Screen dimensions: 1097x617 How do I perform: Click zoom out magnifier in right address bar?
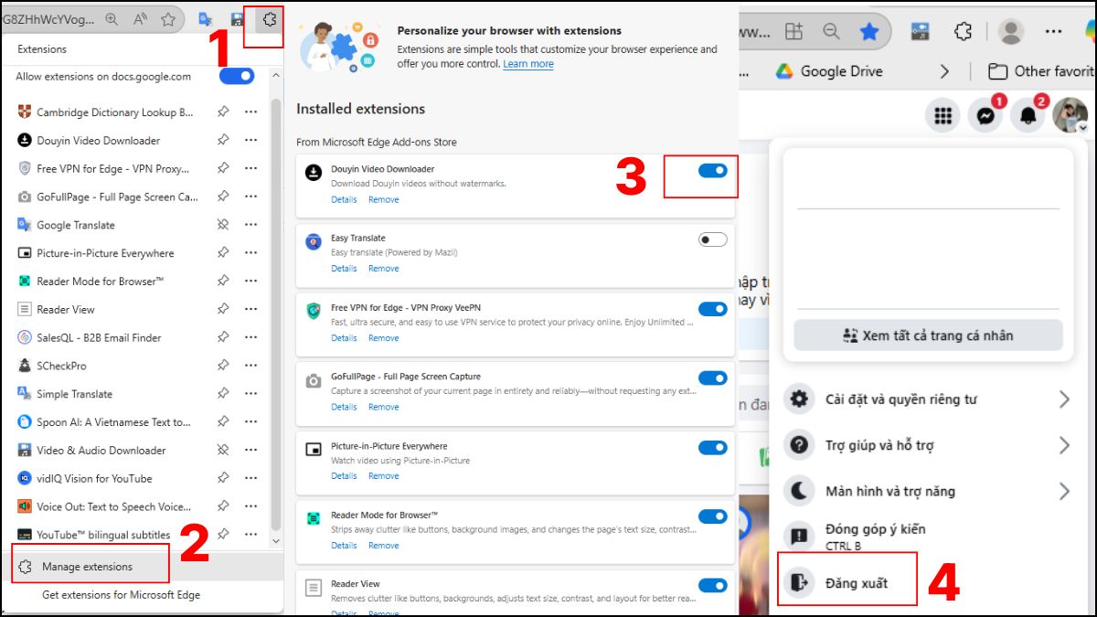831,31
